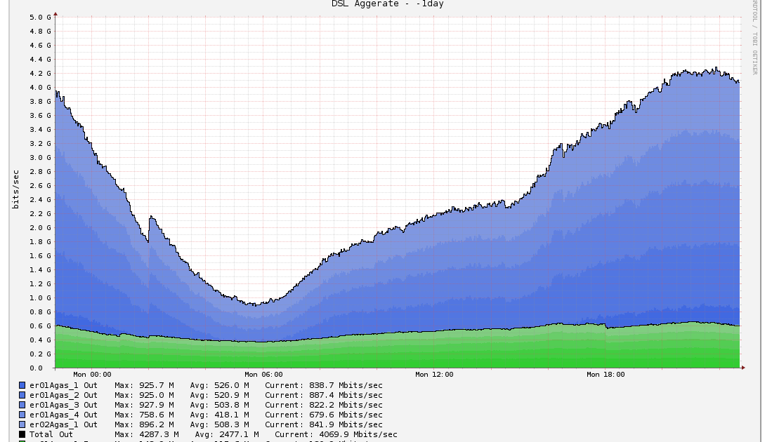Click the '2.0 G' y-axis tick label

tap(41, 227)
